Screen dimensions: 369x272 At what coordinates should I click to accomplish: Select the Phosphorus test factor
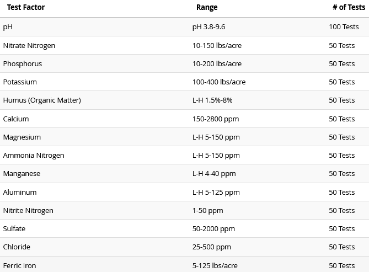(x=23, y=63)
